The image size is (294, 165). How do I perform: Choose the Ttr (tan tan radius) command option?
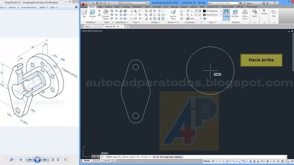pyautogui.click(x=171, y=157)
